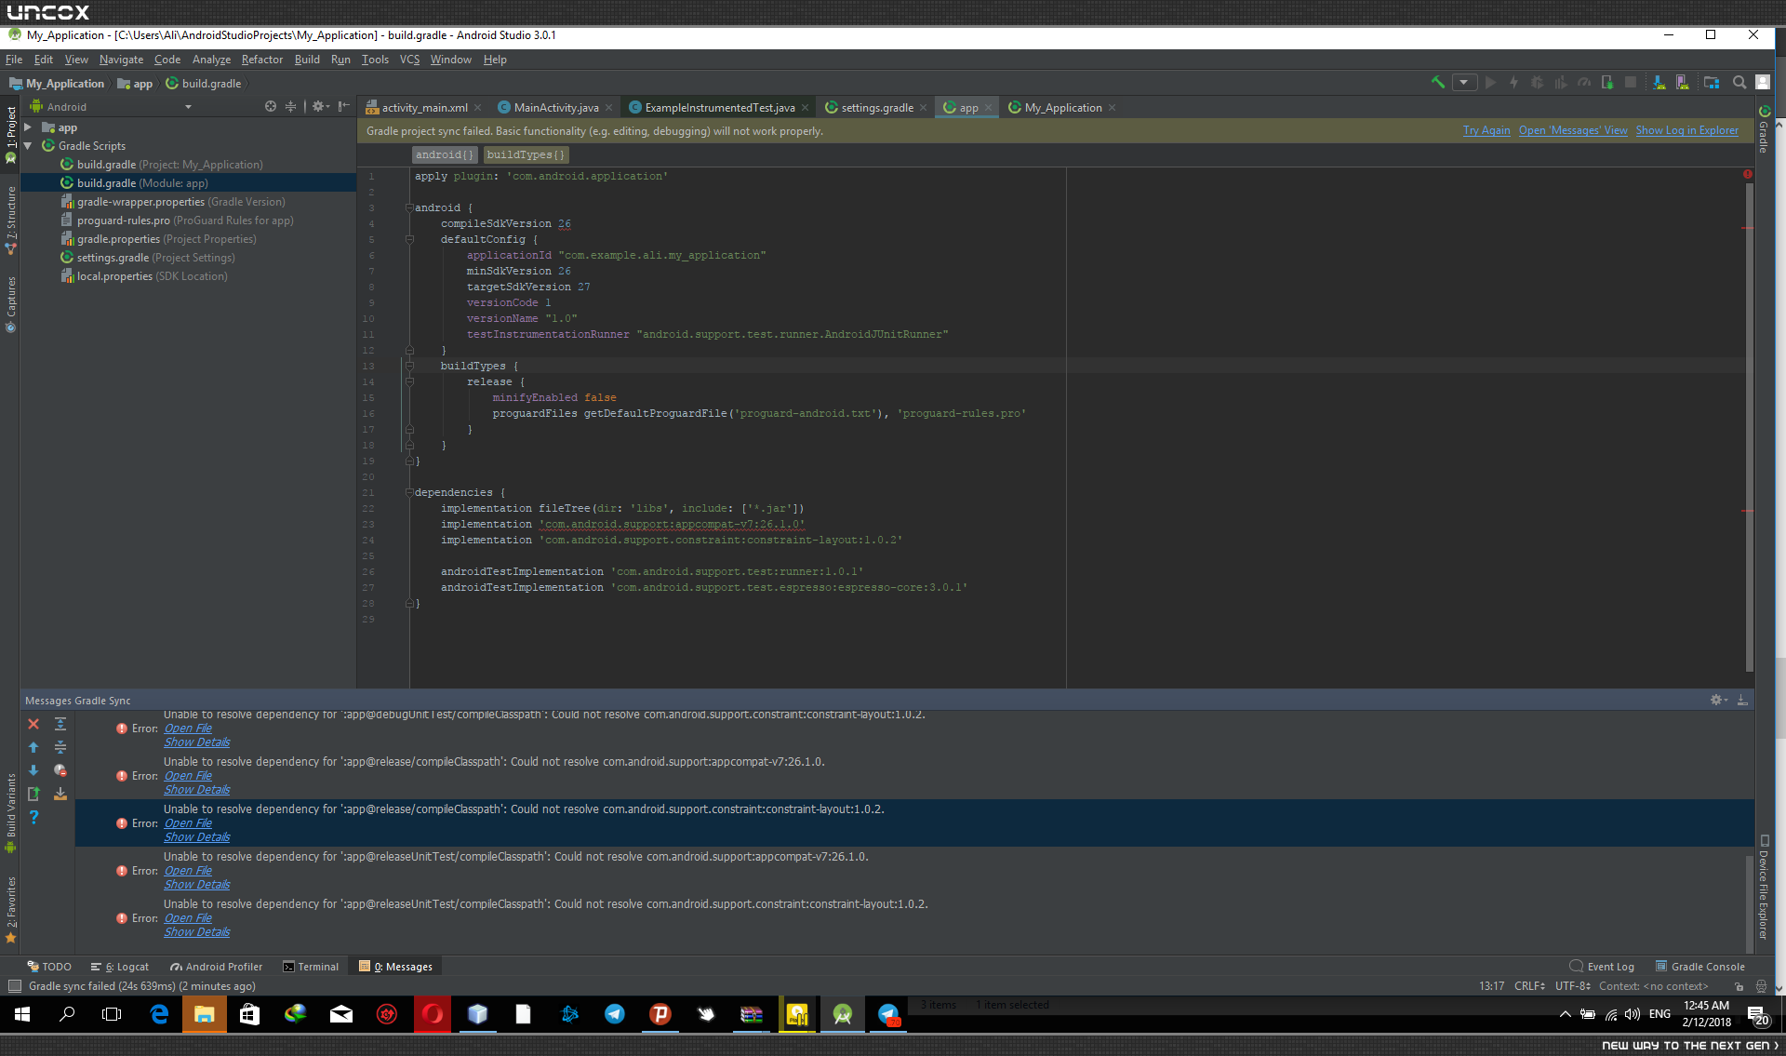The height and width of the screenshot is (1056, 1786).
Task: Click the Windows Start button
Action: [22, 1014]
